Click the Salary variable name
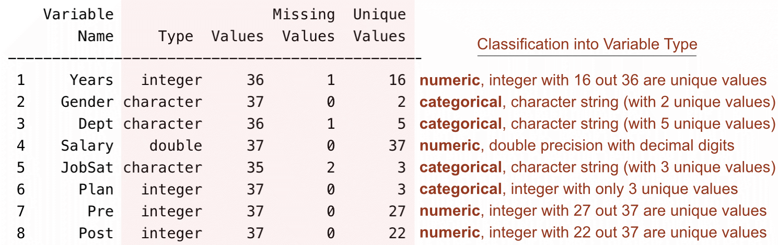Image resolution: width=778 pixels, height=245 pixels. coord(87,146)
